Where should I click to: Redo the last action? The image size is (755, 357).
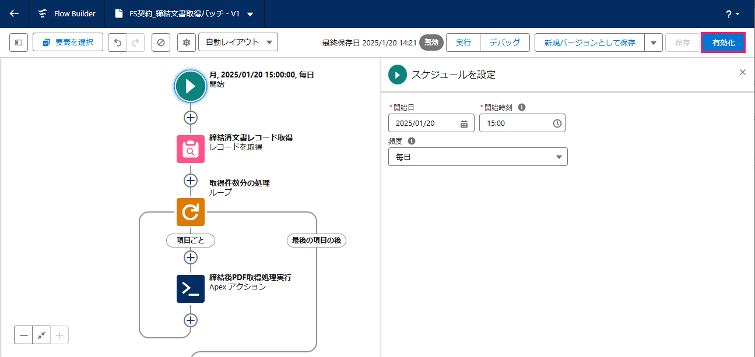(x=135, y=43)
